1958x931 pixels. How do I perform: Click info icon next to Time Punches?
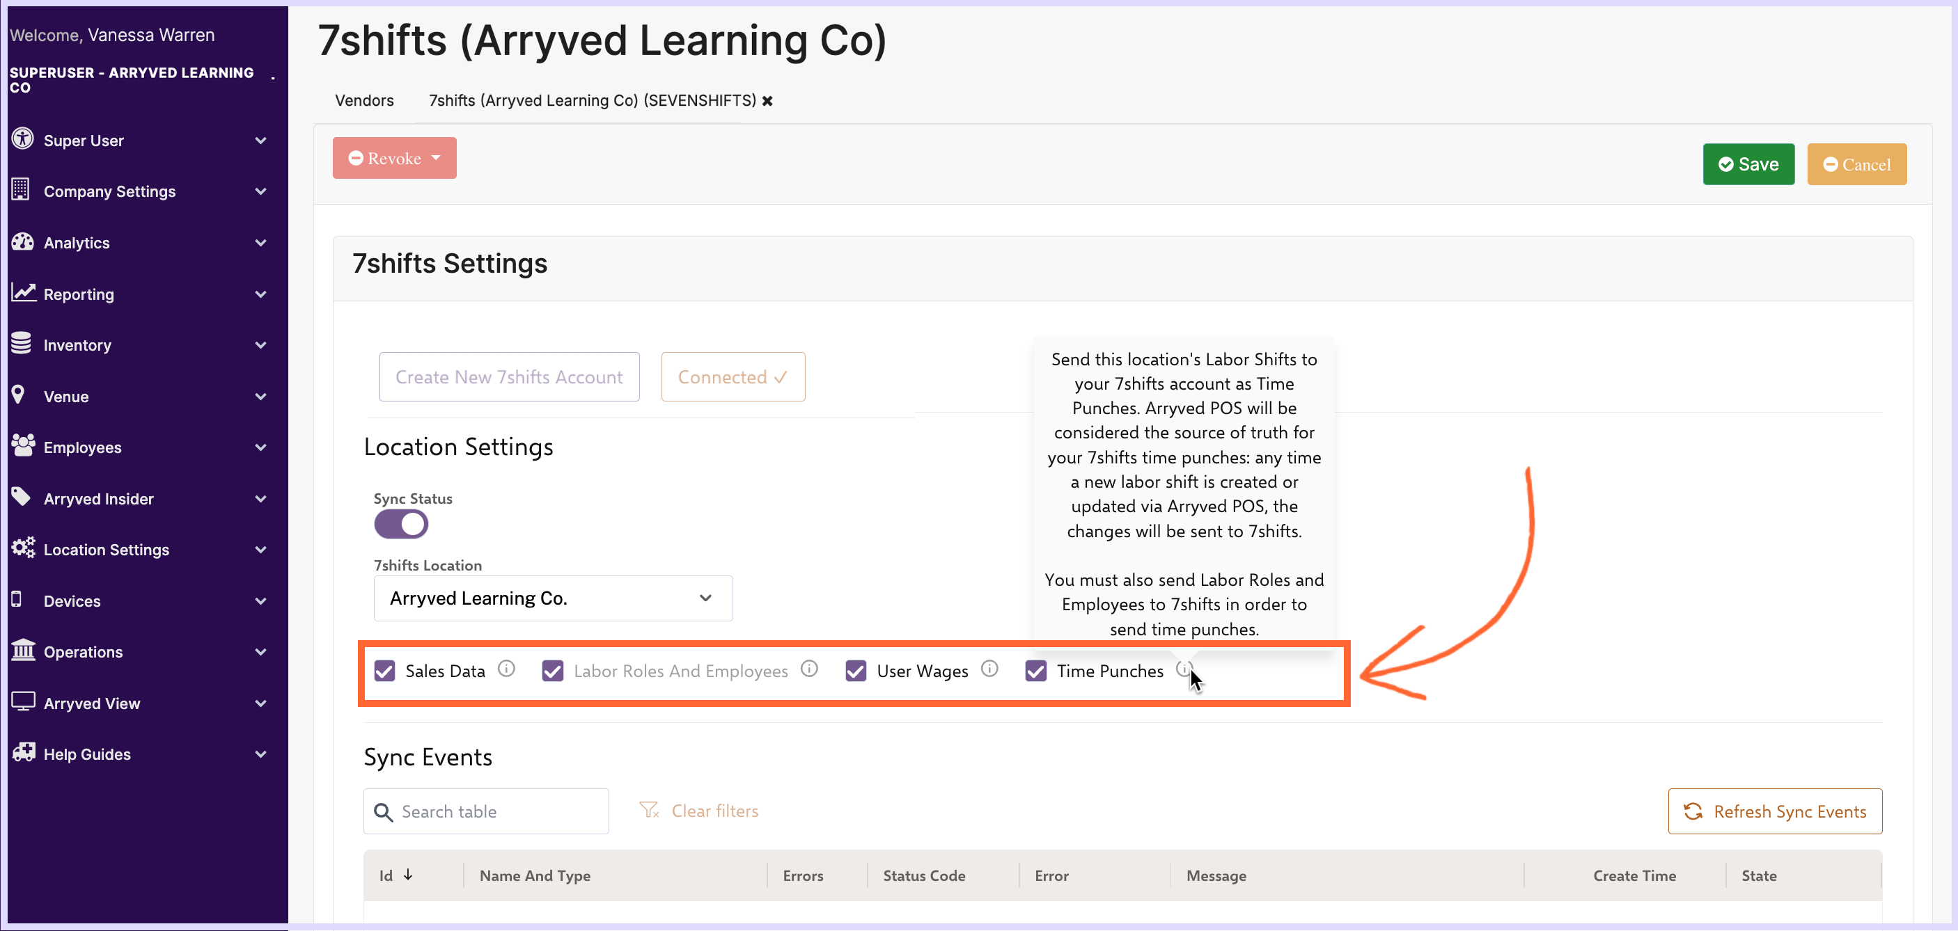pos(1184,669)
